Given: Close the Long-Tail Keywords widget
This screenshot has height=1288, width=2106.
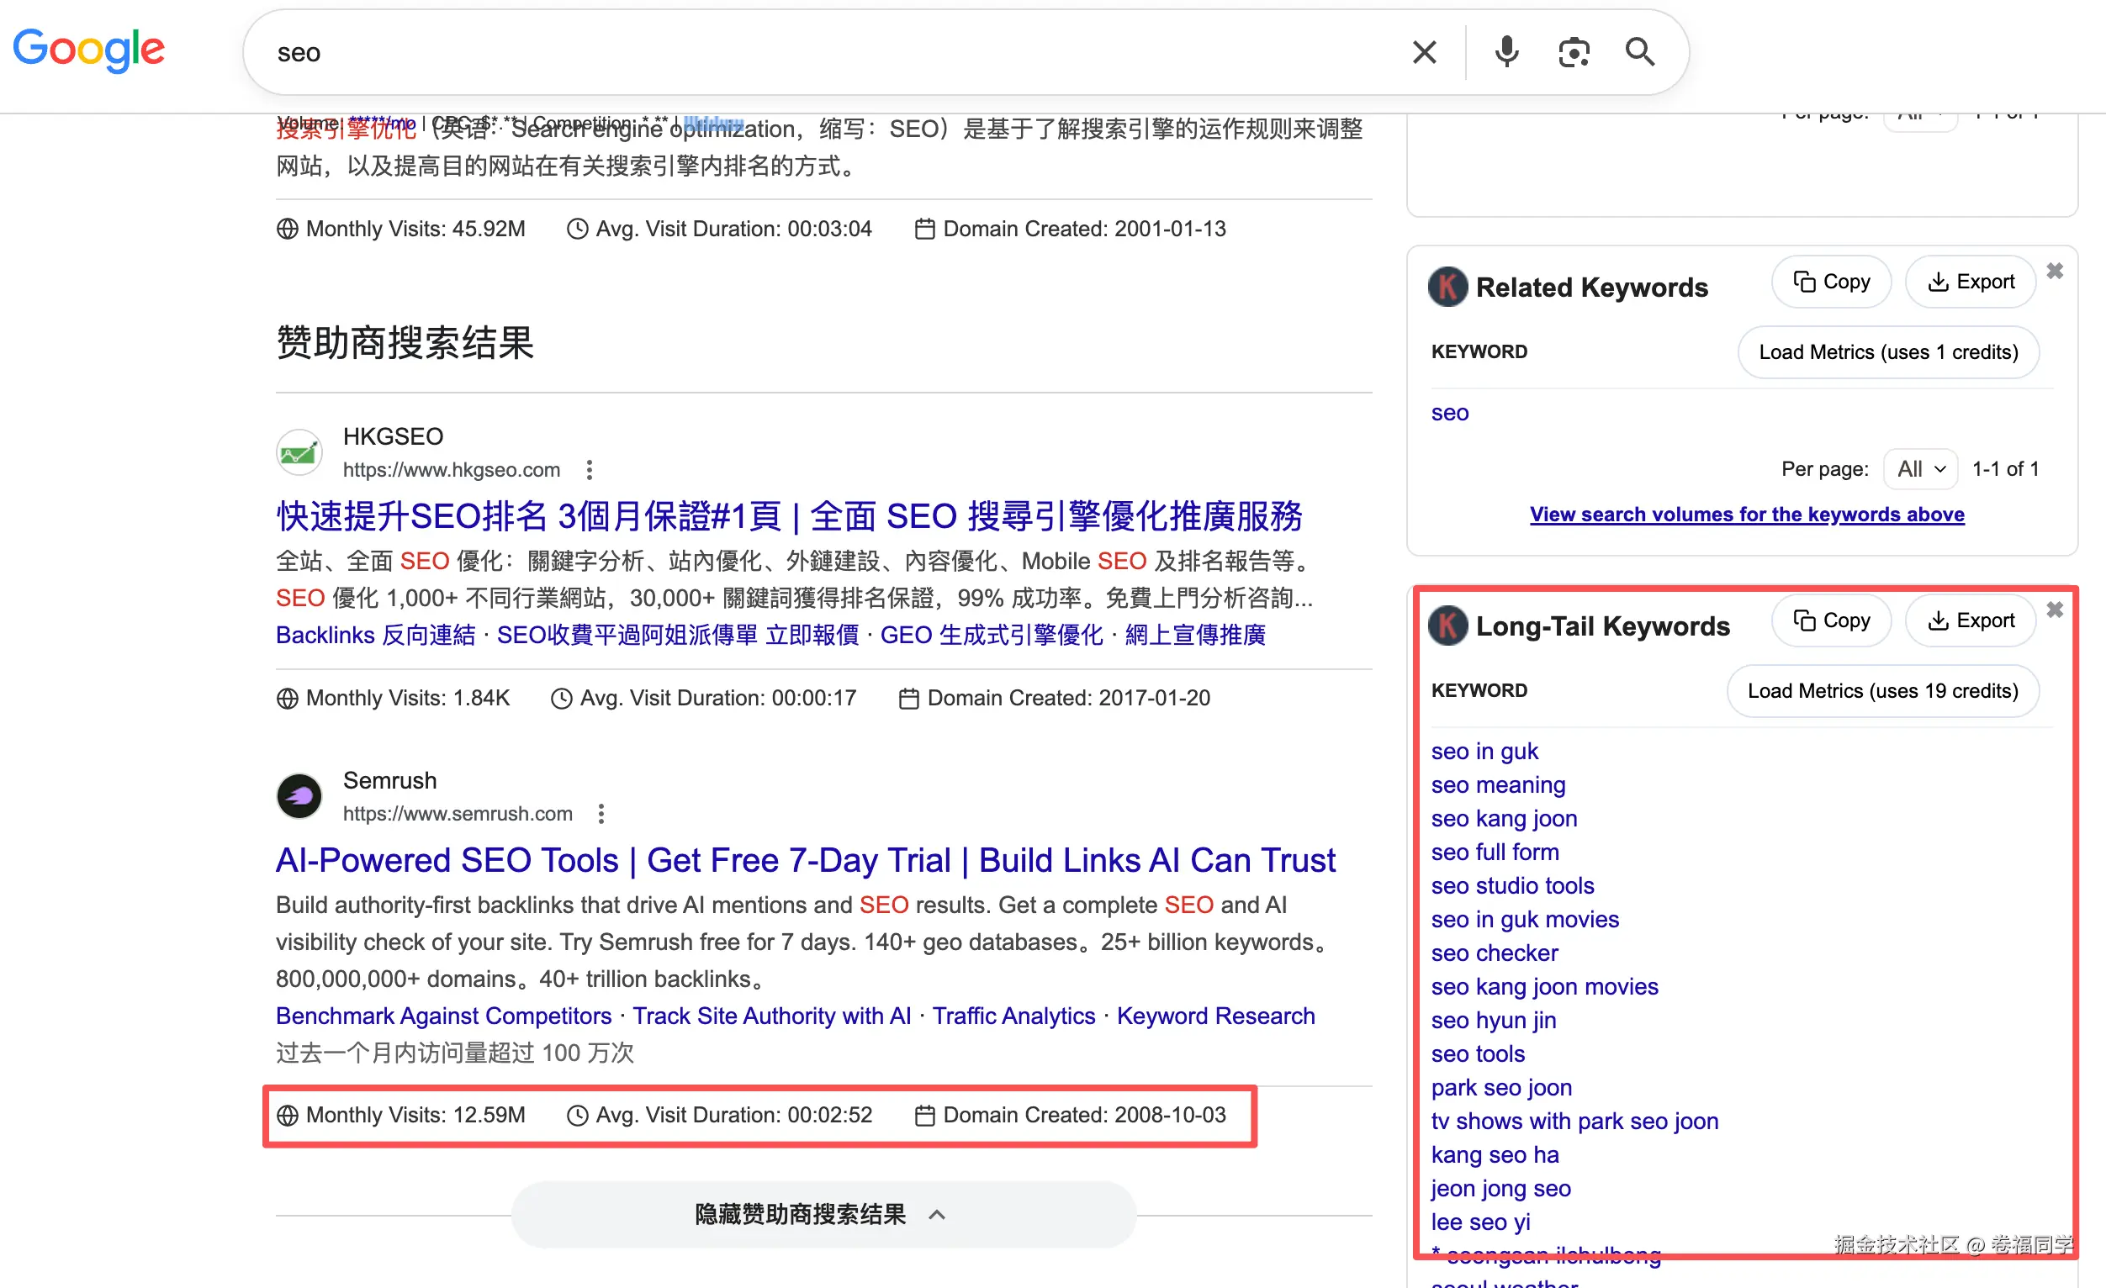Looking at the screenshot, I should pos(2055,610).
